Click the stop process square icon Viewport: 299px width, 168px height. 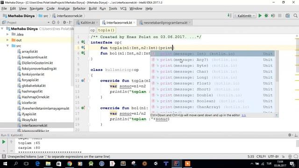279,16
